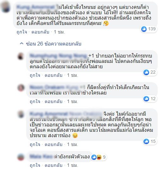Open profile picture of the last commenter
This screenshot has width=164, height=170.
click(21, 157)
